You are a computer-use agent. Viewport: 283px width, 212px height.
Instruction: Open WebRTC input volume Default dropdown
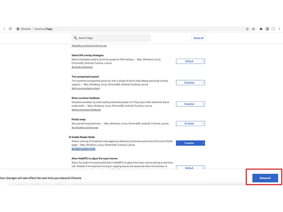[x=190, y=167]
